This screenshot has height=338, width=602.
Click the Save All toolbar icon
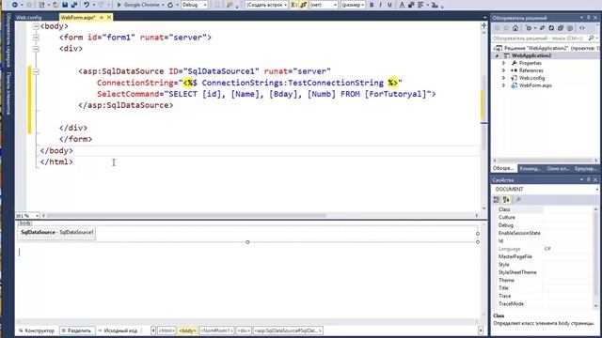[74, 5]
